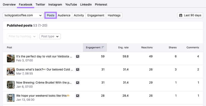Viewport: 206px width, 106px height.
Task: Click the "Published posts" heading
Action: [20, 25]
